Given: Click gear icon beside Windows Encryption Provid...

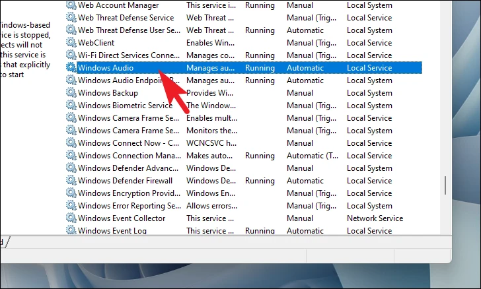Looking at the screenshot, I should point(71,193).
